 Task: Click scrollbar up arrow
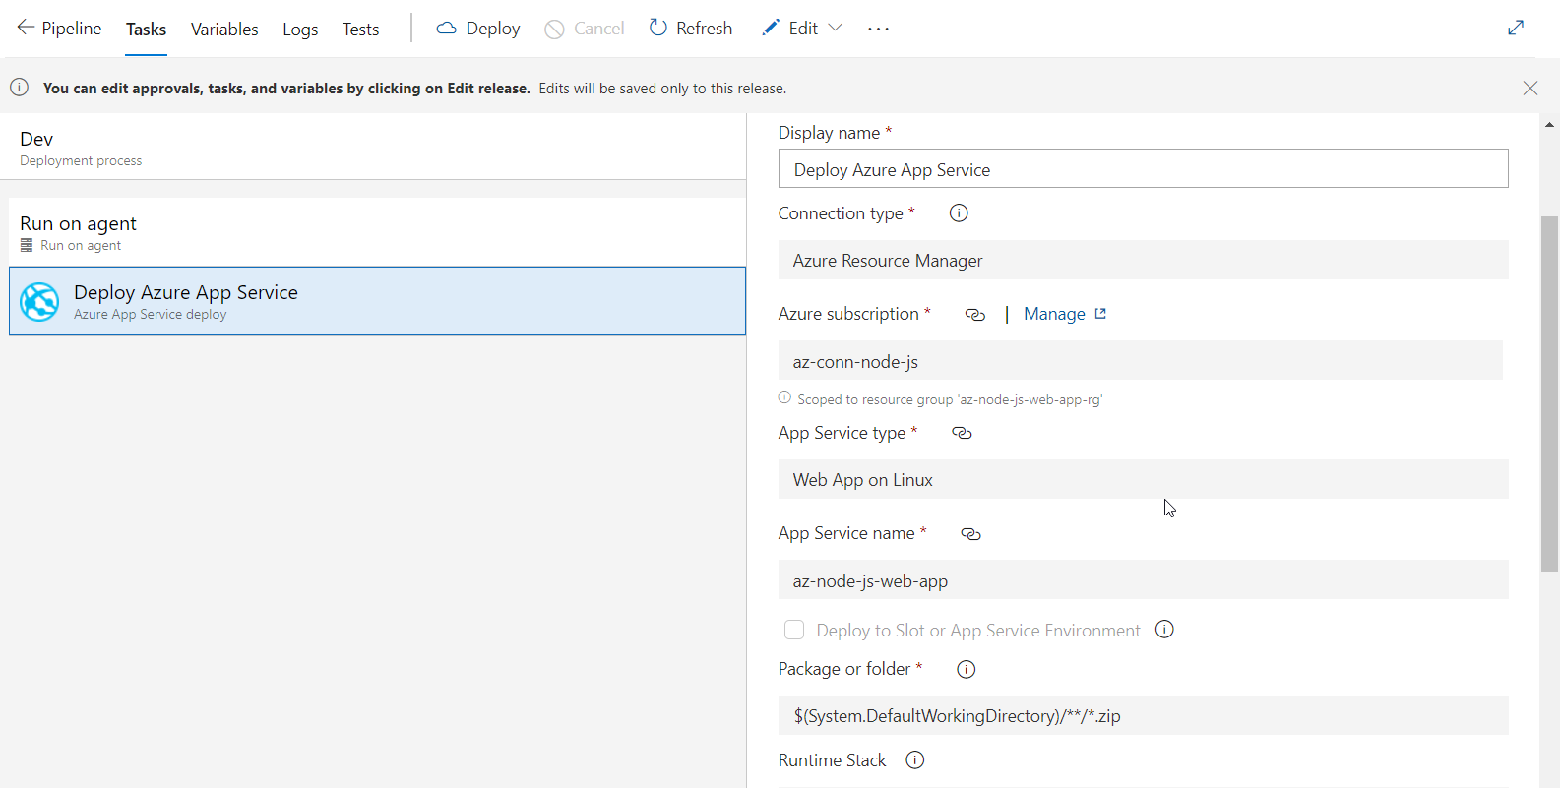1549,125
